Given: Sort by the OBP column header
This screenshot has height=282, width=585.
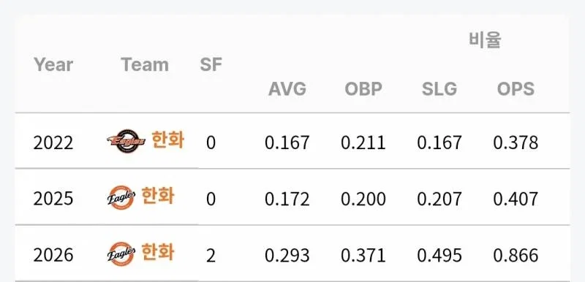Looking at the screenshot, I should coord(363,89).
